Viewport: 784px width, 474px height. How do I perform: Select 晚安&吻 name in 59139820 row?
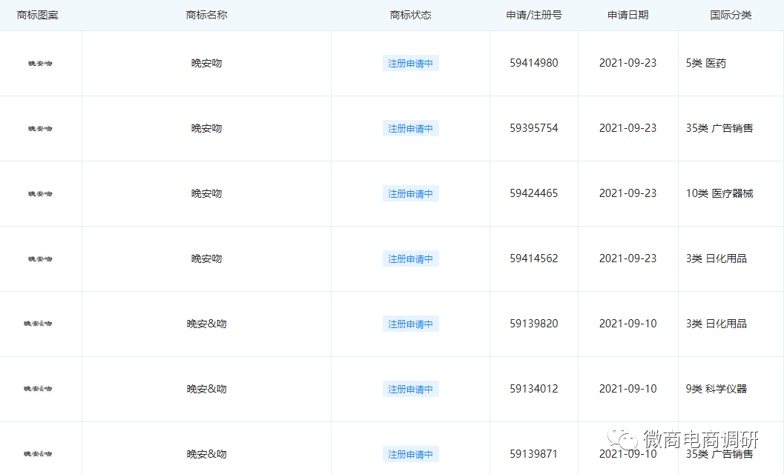tap(206, 324)
